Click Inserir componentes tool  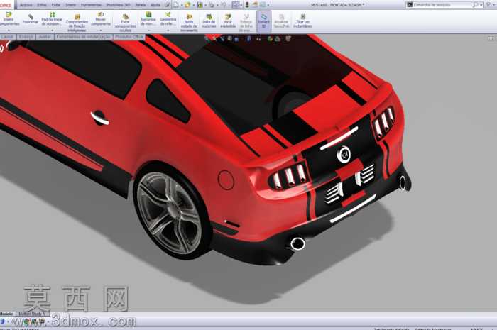coord(9,19)
